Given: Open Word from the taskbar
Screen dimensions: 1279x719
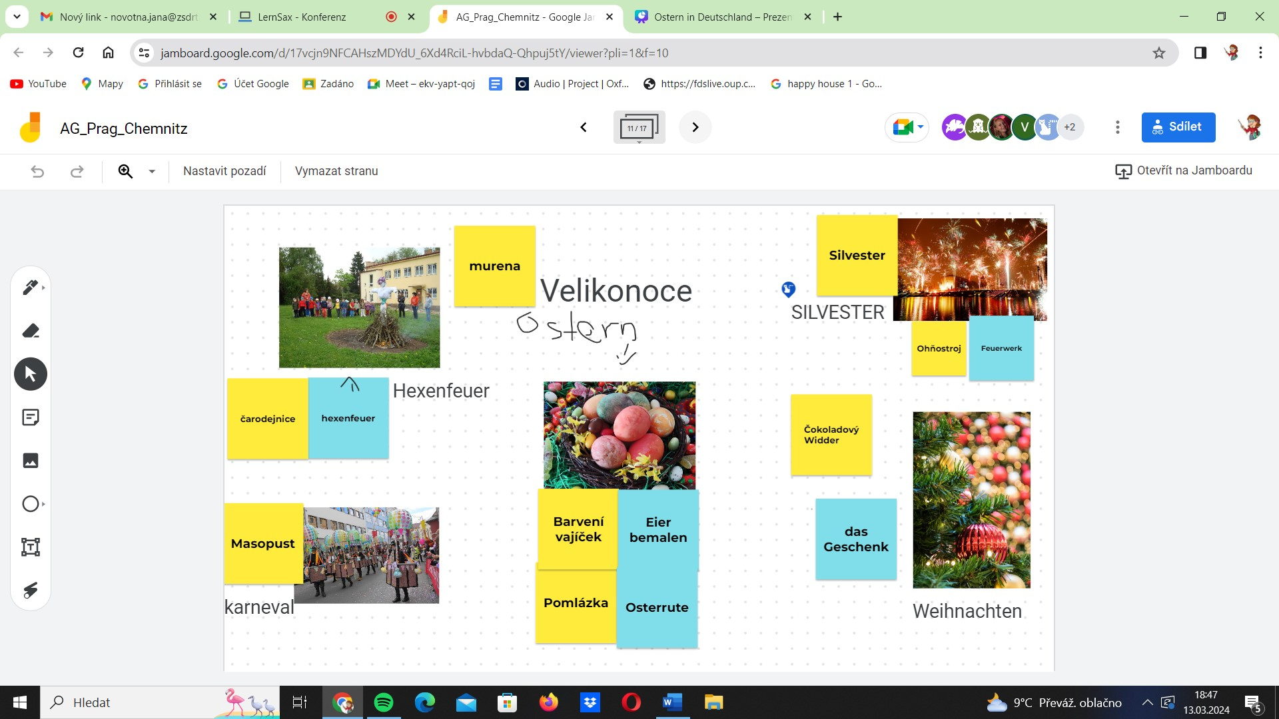Looking at the screenshot, I should 672,702.
